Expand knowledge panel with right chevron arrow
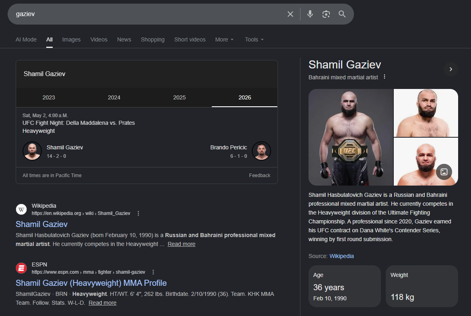The width and height of the screenshot is (471, 316). (450, 69)
